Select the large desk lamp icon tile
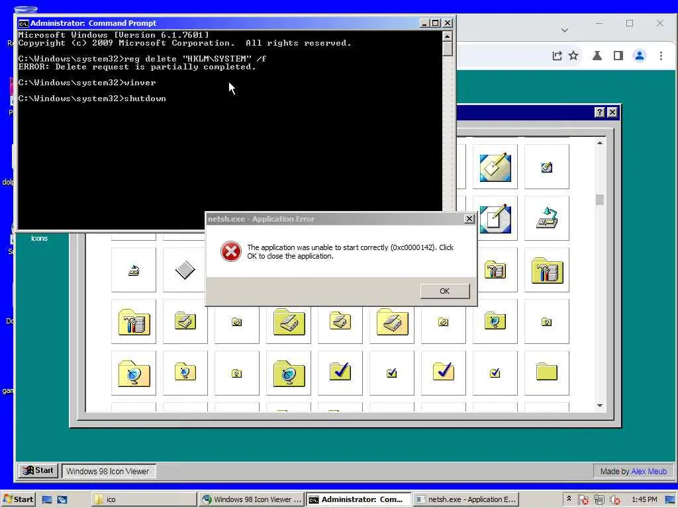Viewport: 678px width, 508px height. tap(546, 218)
